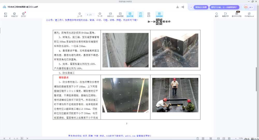259x140 pixels.
Task: Click the footer download website link
Action: click(x=110, y=136)
